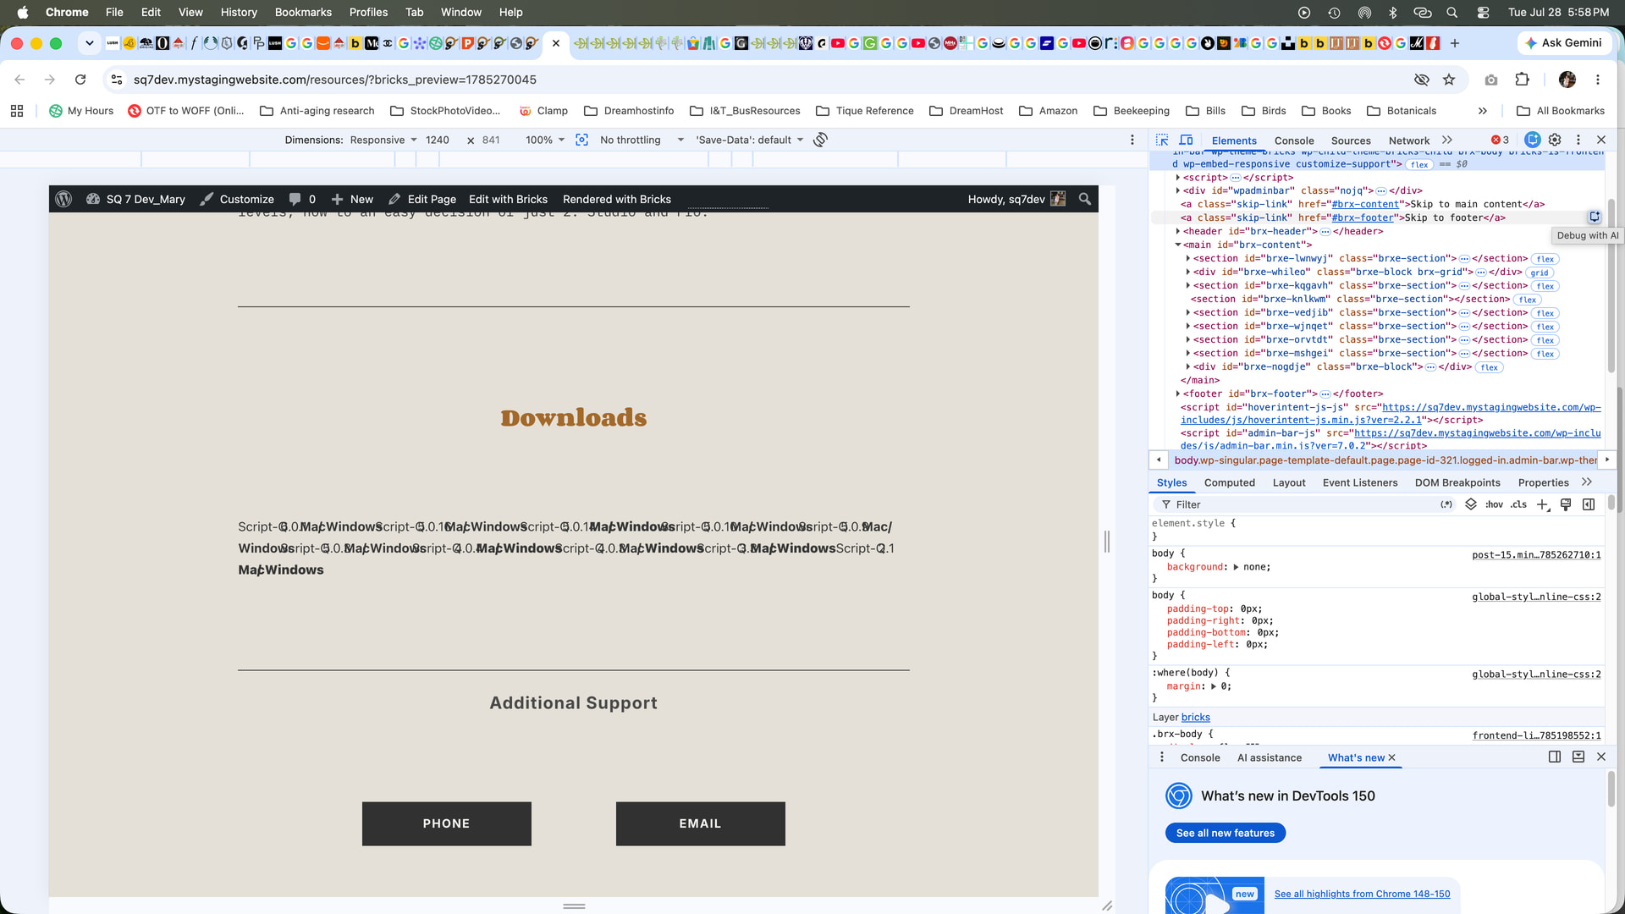
Task: Open the History menu in macOS menu bar
Action: (239, 12)
